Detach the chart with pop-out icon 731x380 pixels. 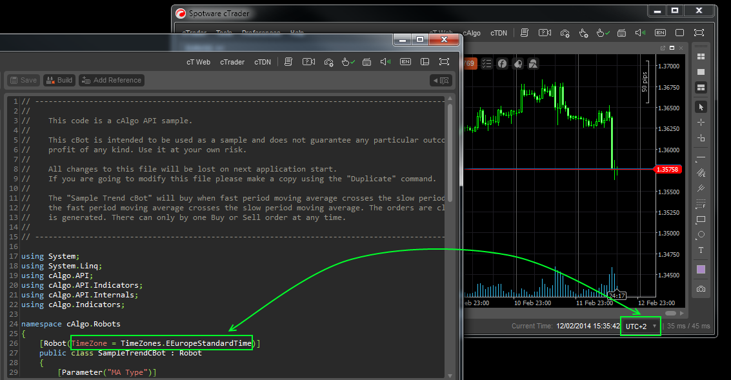tap(663, 48)
